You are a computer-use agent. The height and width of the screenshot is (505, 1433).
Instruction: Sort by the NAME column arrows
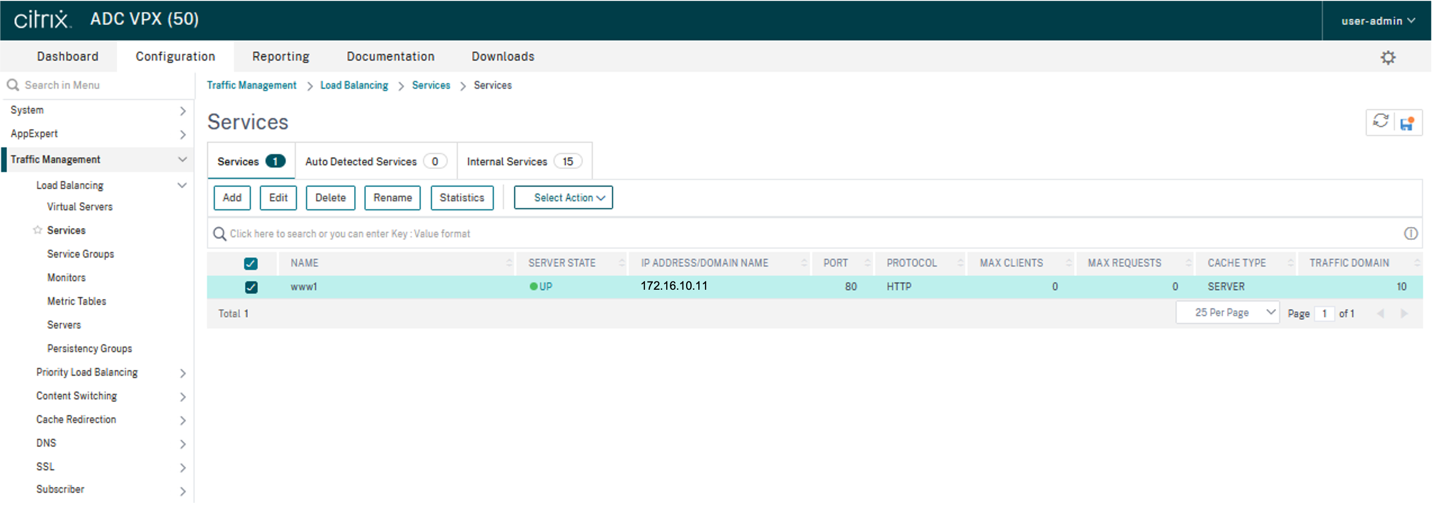[509, 263]
